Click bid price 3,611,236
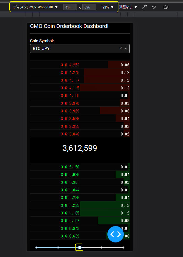The image size is (183, 257). point(70,198)
